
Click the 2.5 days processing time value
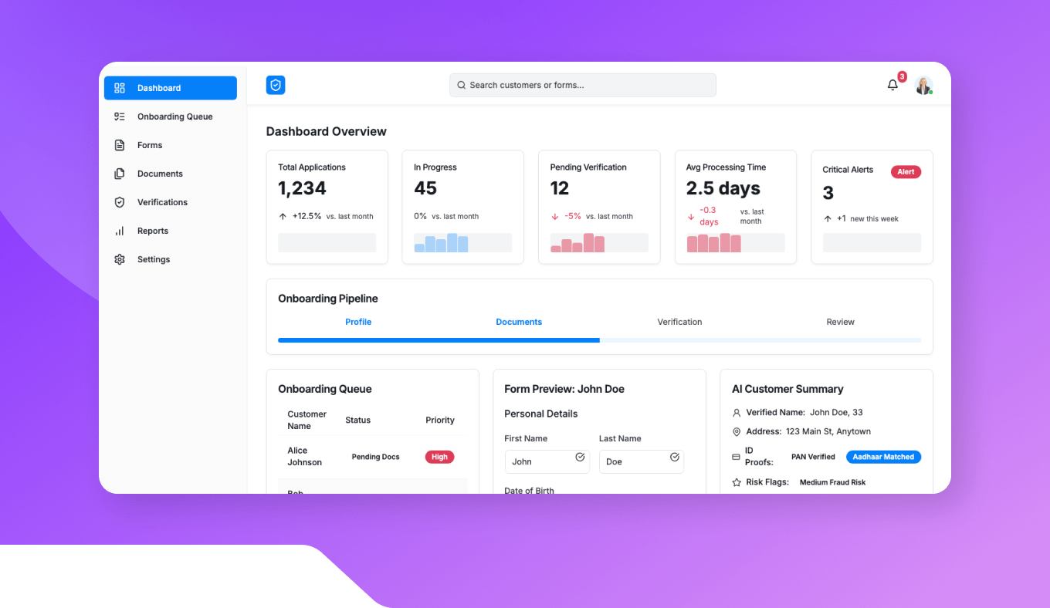tap(723, 188)
